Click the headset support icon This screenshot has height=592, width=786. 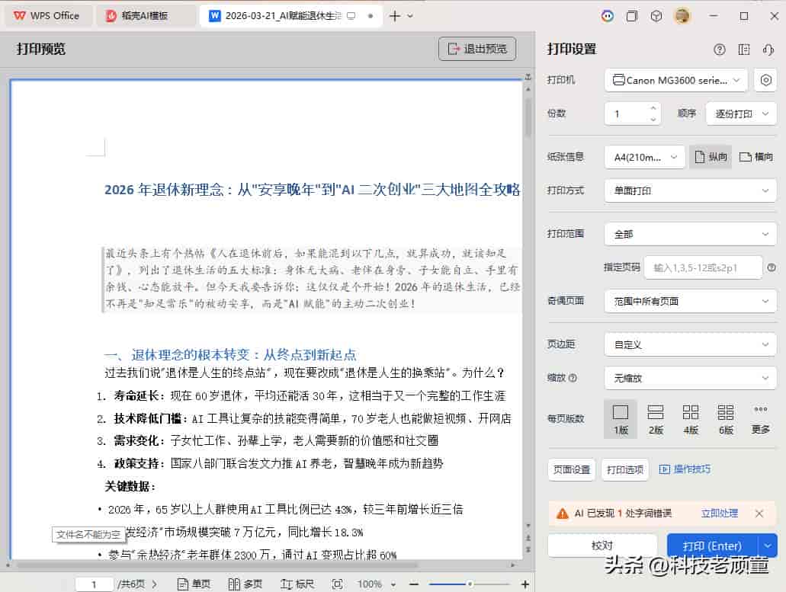tap(768, 50)
